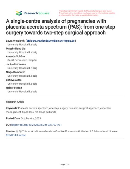The image size is (130, 169).
Task: Click the attribution person icon
Action: point(20,131)
